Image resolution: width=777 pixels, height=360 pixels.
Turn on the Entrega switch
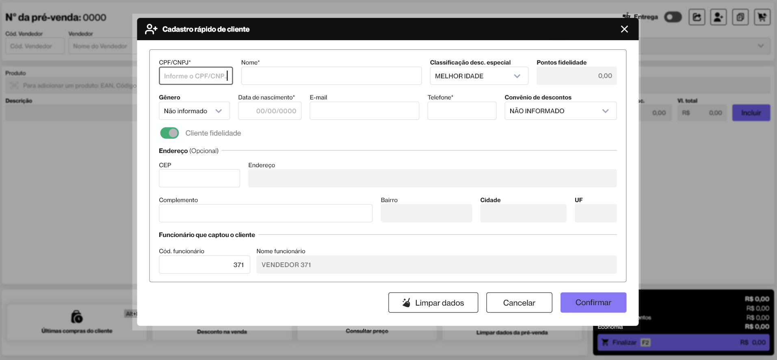tap(673, 17)
